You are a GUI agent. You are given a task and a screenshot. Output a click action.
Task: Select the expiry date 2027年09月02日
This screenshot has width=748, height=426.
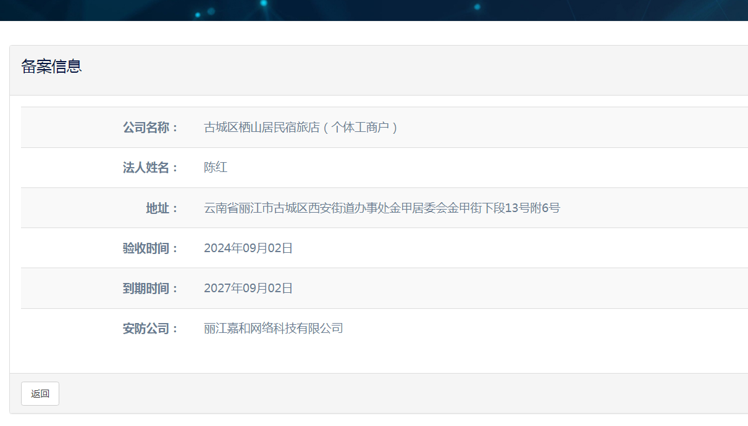[x=248, y=289]
